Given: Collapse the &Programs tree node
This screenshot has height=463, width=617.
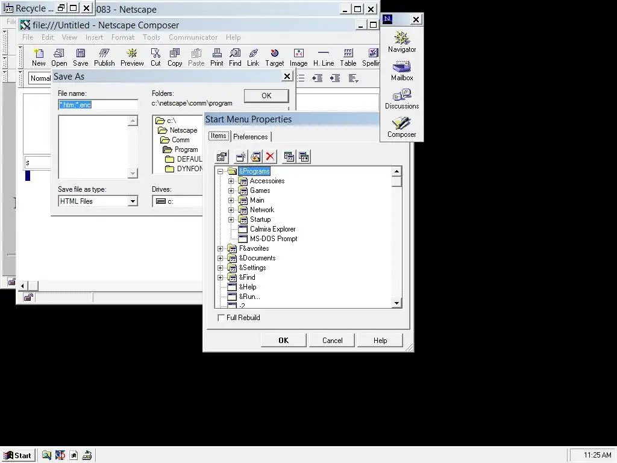Looking at the screenshot, I should pyautogui.click(x=221, y=171).
